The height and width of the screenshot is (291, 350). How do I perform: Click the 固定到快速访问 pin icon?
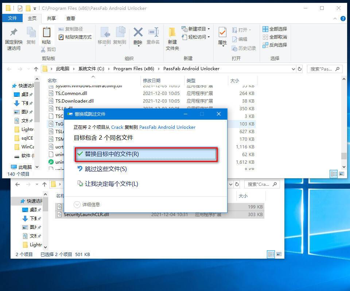click(13, 33)
